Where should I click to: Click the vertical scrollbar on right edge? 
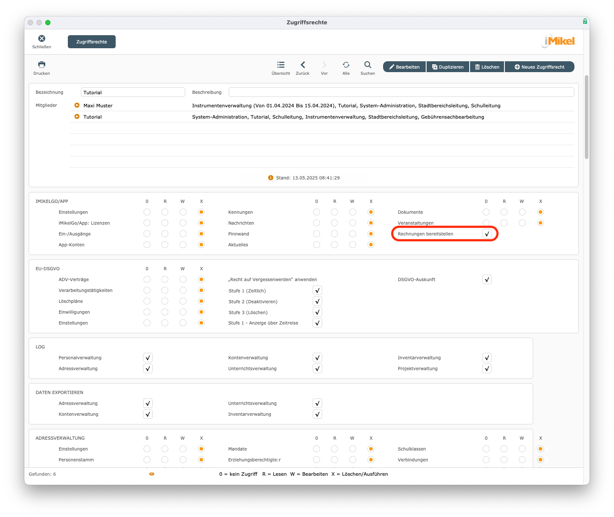(x=586, y=117)
